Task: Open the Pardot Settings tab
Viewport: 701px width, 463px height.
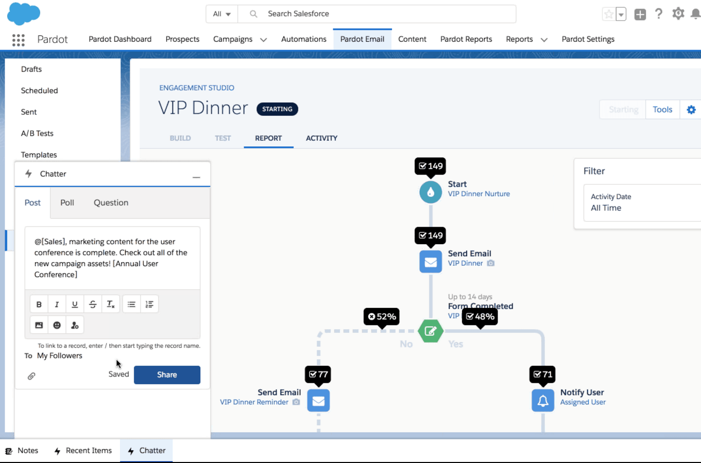Action: click(588, 39)
